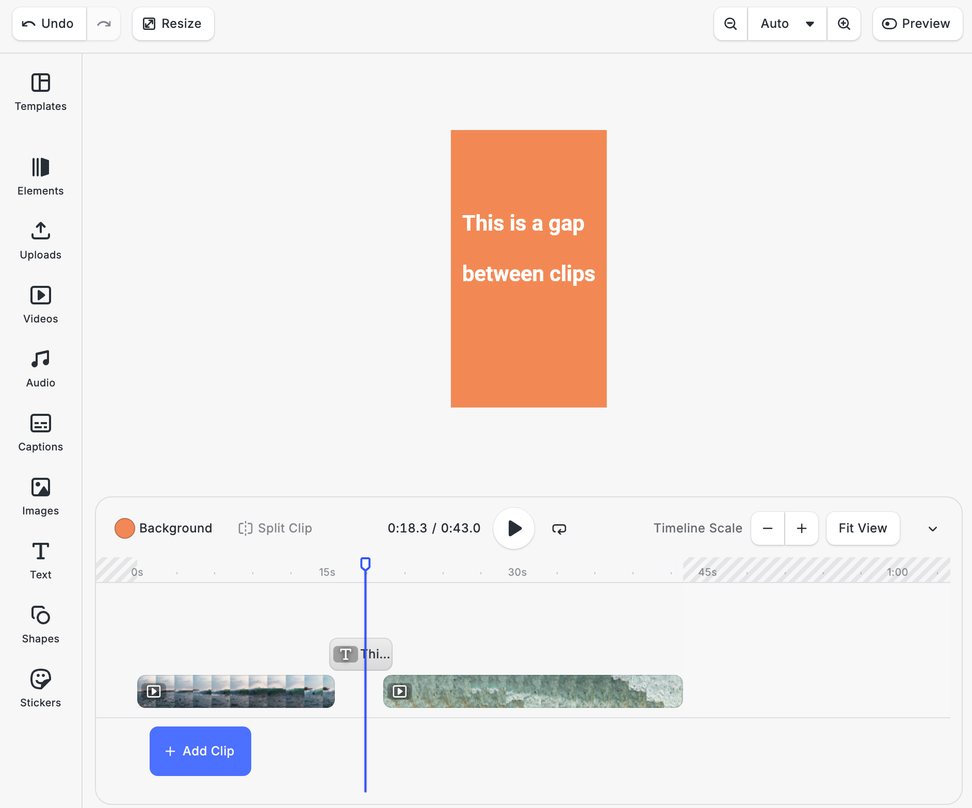
Task: Open the orange Background color swatch
Action: pyautogui.click(x=124, y=528)
